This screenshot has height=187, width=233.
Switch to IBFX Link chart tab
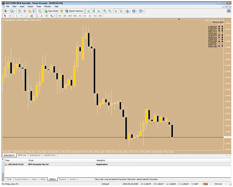[22, 155]
